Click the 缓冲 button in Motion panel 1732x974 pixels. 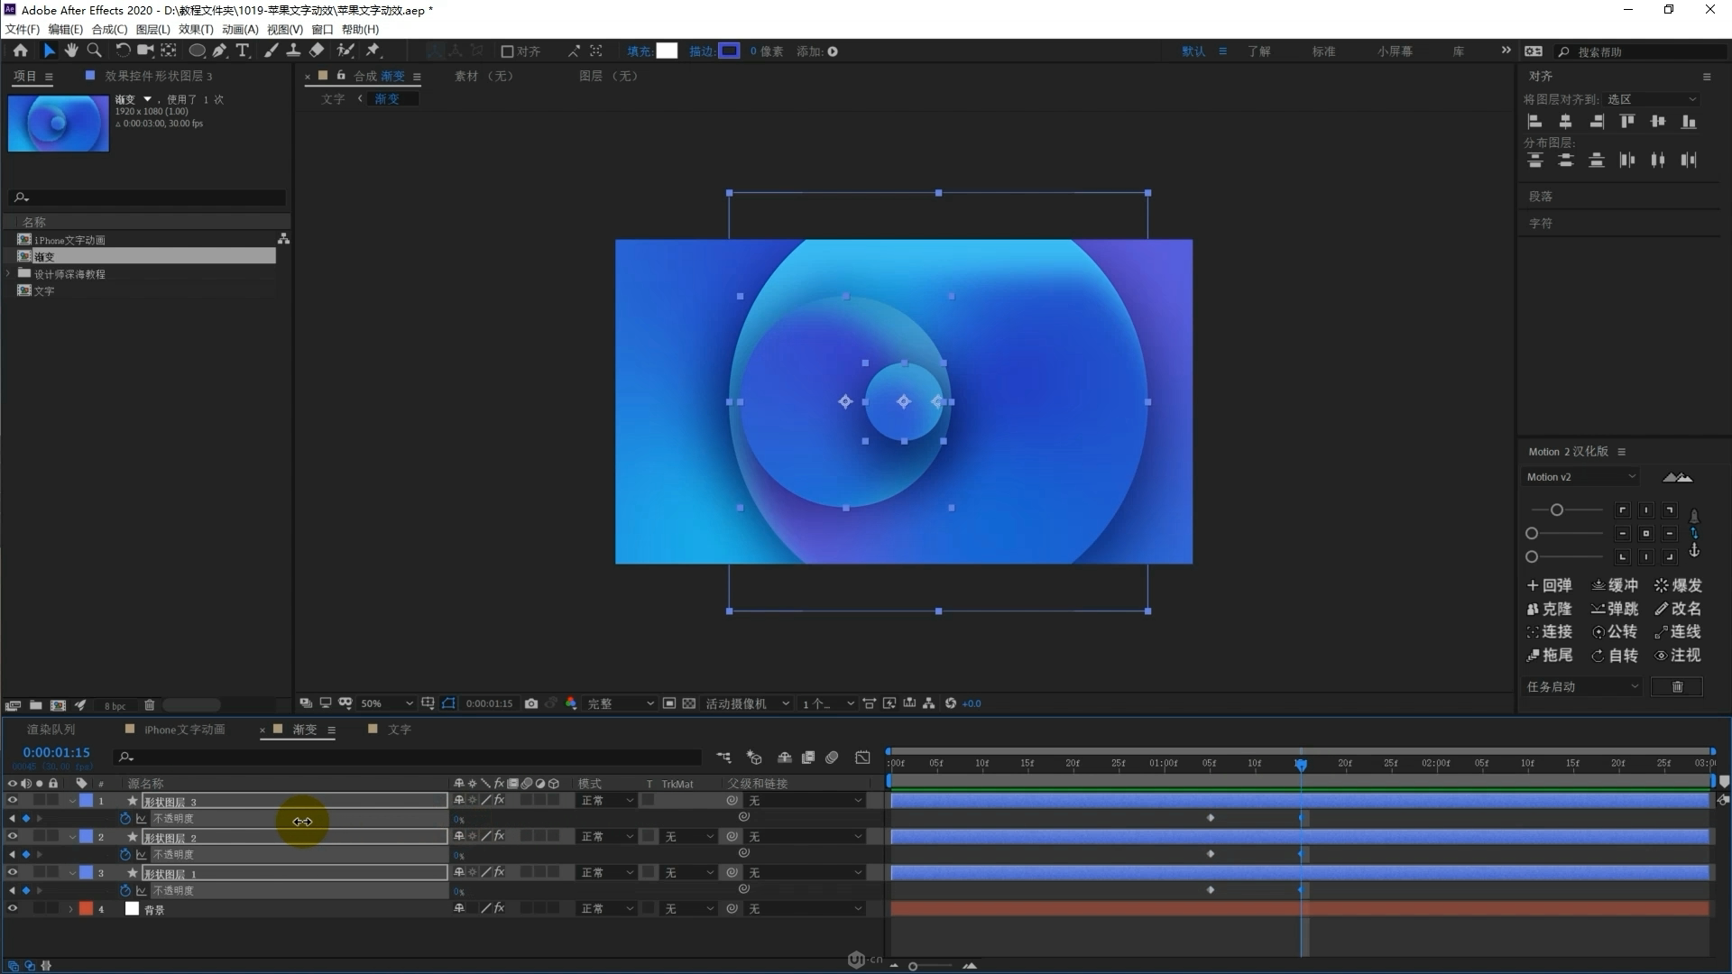click(x=1615, y=585)
